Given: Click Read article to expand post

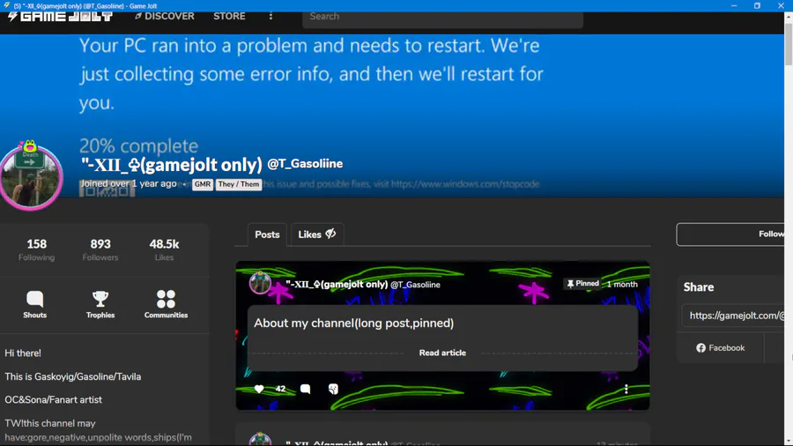Looking at the screenshot, I should (x=442, y=353).
